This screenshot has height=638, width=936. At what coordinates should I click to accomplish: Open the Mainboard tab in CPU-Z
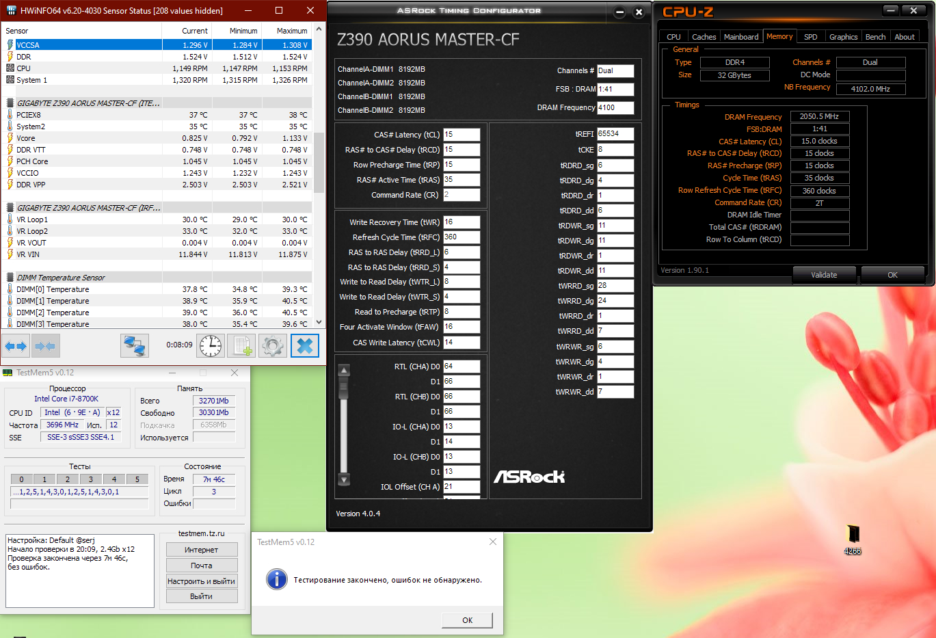tap(741, 37)
